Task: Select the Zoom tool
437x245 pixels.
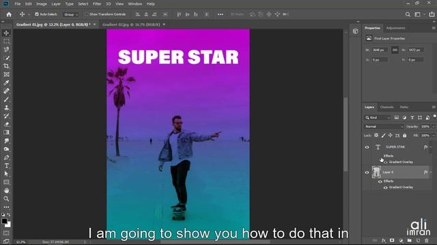Action: pyautogui.click(x=6, y=199)
